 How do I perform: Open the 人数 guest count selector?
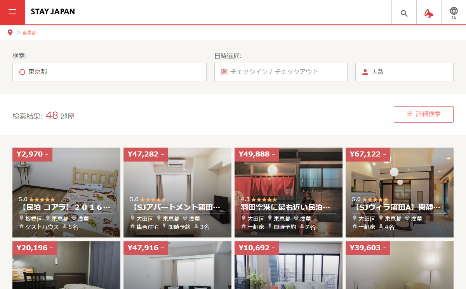click(404, 72)
